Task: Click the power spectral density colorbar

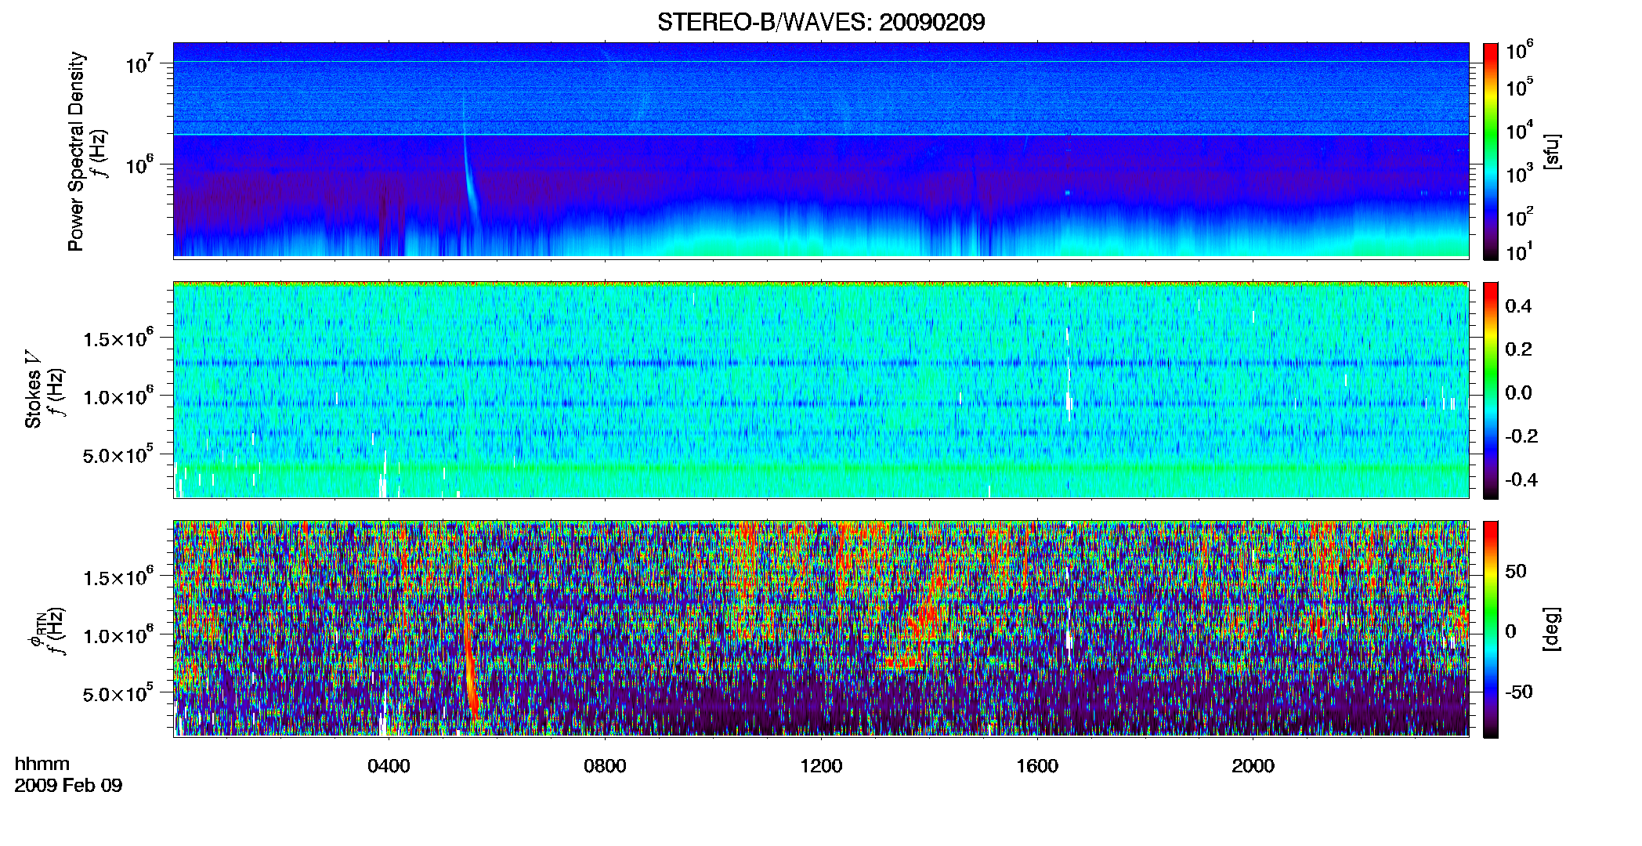Action: (1491, 151)
